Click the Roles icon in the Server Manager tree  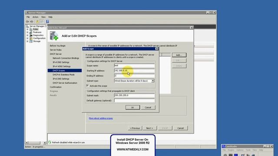click(31, 29)
